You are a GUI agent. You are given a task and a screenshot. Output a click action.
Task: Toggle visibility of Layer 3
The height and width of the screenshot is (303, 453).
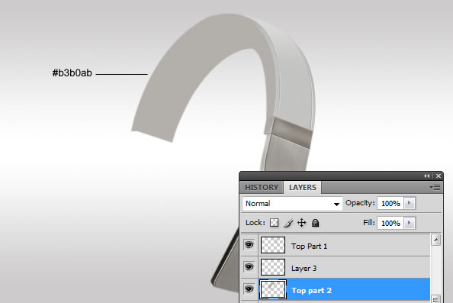tap(249, 267)
